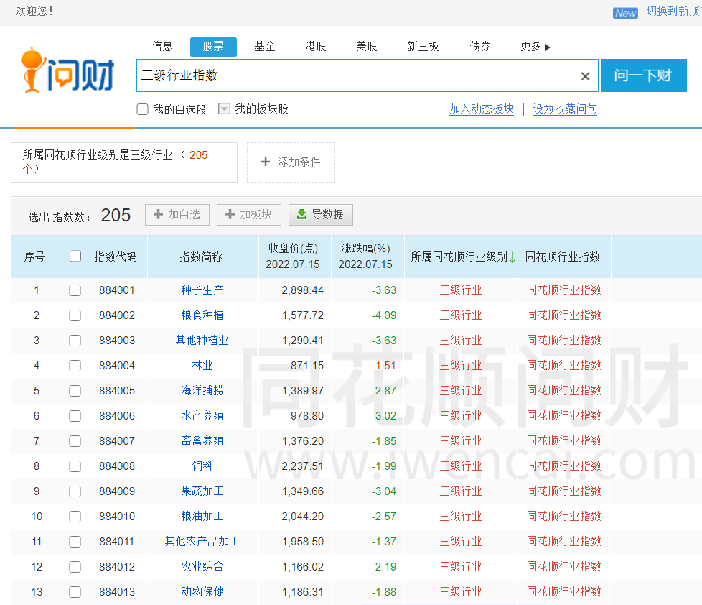Open 饲料 index link
Image resolution: width=702 pixels, height=605 pixels.
point(202,466)
